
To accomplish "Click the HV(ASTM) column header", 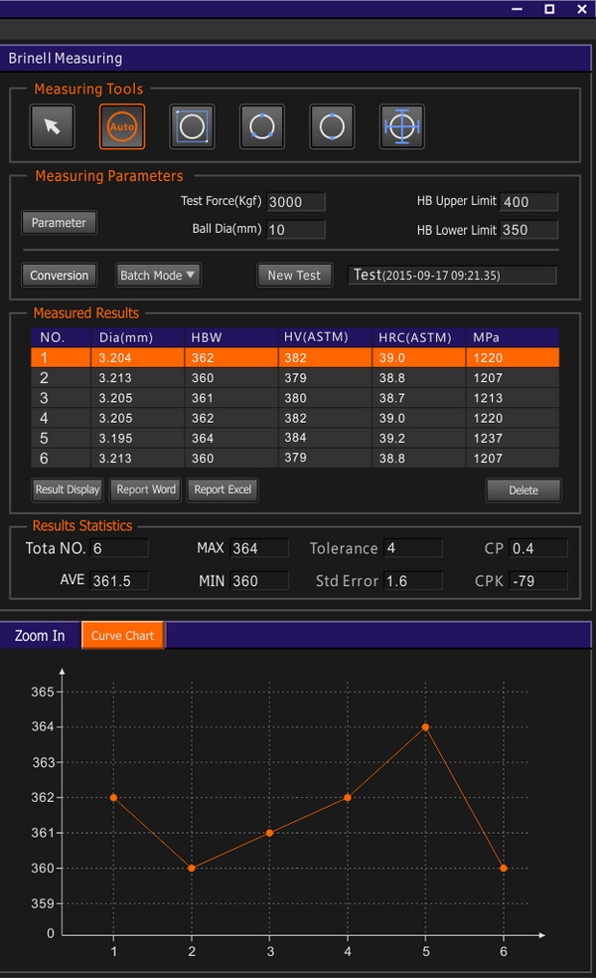I will (325, 337).
